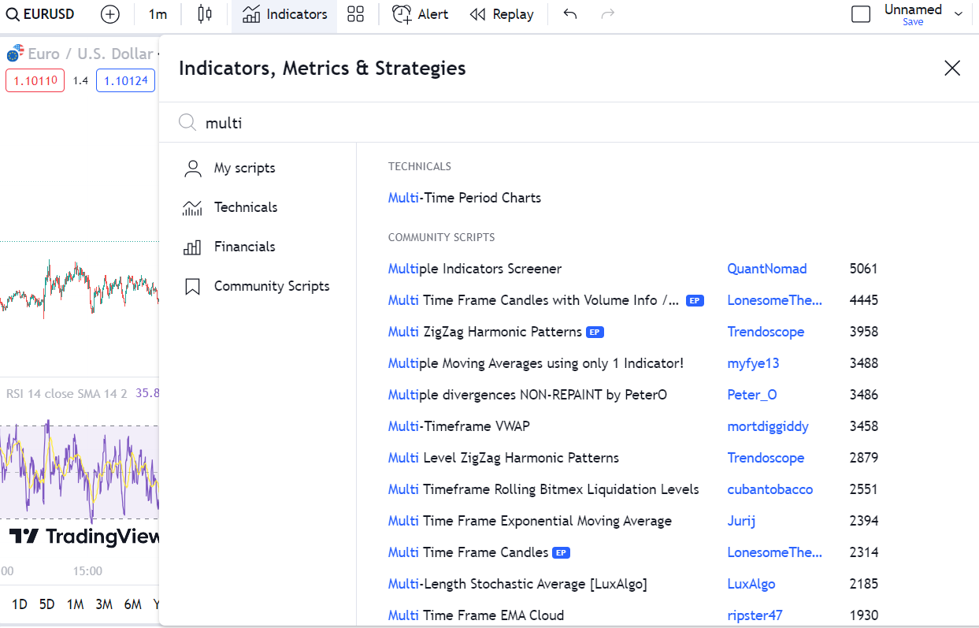
Task: Open myfye13 author profile
Action: click(x=754, y=363)
